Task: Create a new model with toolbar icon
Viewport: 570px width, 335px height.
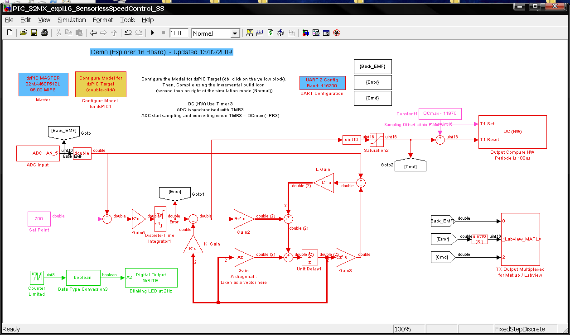Action: pyautogui.click(x=10, y=33)
